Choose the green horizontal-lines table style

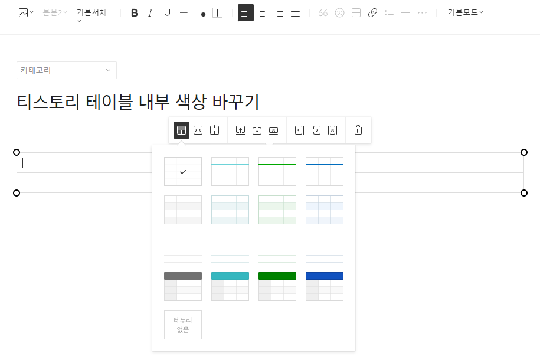(277, 248)
